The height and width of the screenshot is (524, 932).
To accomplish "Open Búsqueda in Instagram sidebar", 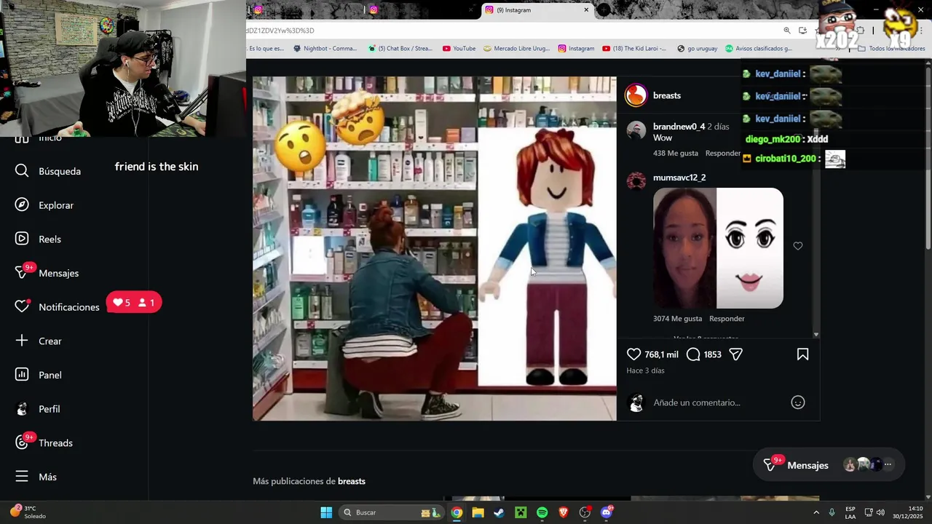I will (48, 171).
